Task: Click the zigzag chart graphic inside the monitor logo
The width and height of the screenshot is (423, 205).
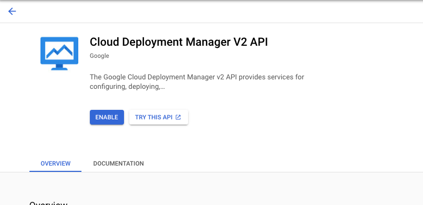Action: (x=59, y=52)
